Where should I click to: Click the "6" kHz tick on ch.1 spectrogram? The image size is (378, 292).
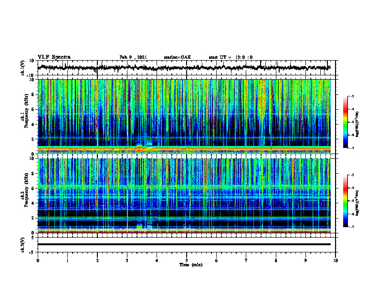pyautogui.click(x=33, y=109)
